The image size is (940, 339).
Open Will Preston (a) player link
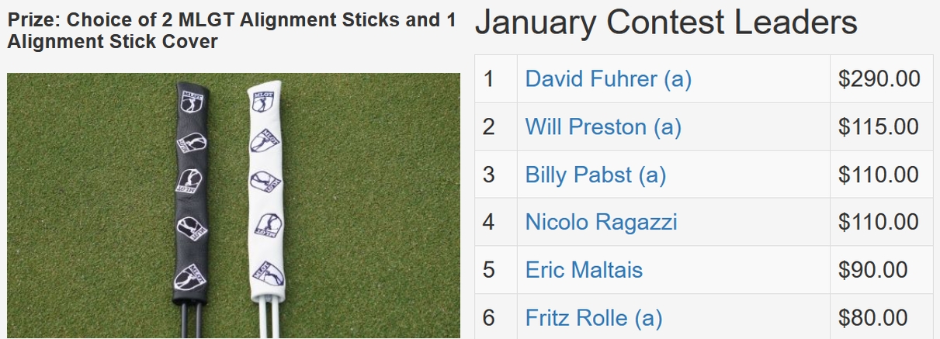click(602, 127)
